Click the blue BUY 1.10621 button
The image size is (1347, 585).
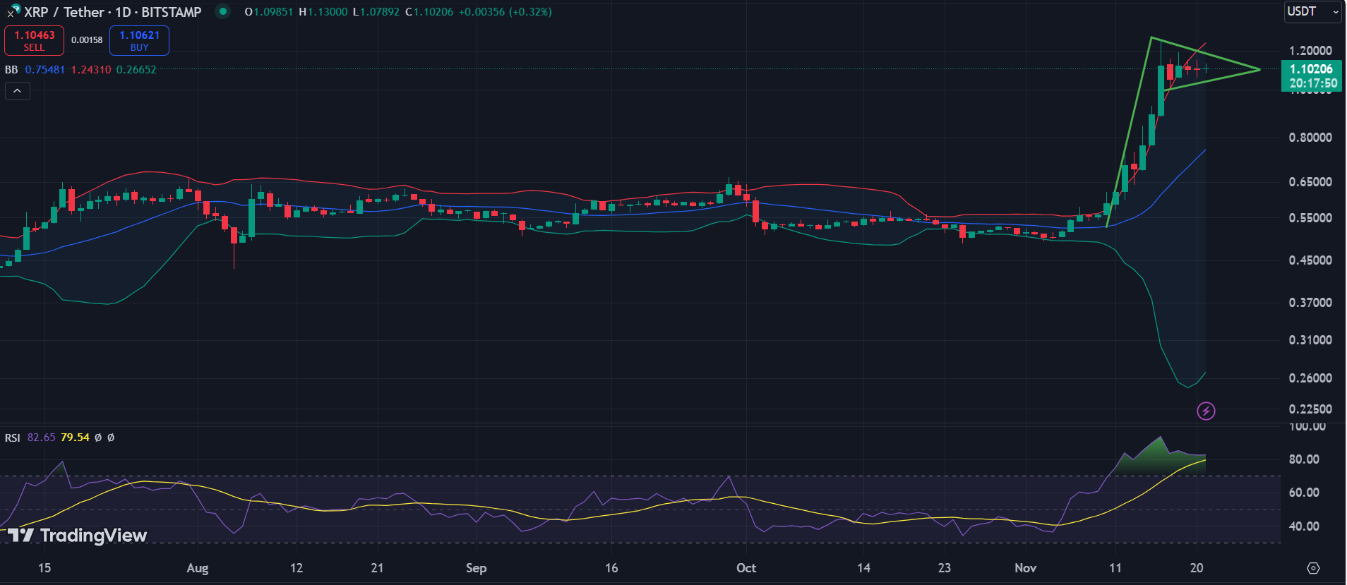click(x=139, y=40)
